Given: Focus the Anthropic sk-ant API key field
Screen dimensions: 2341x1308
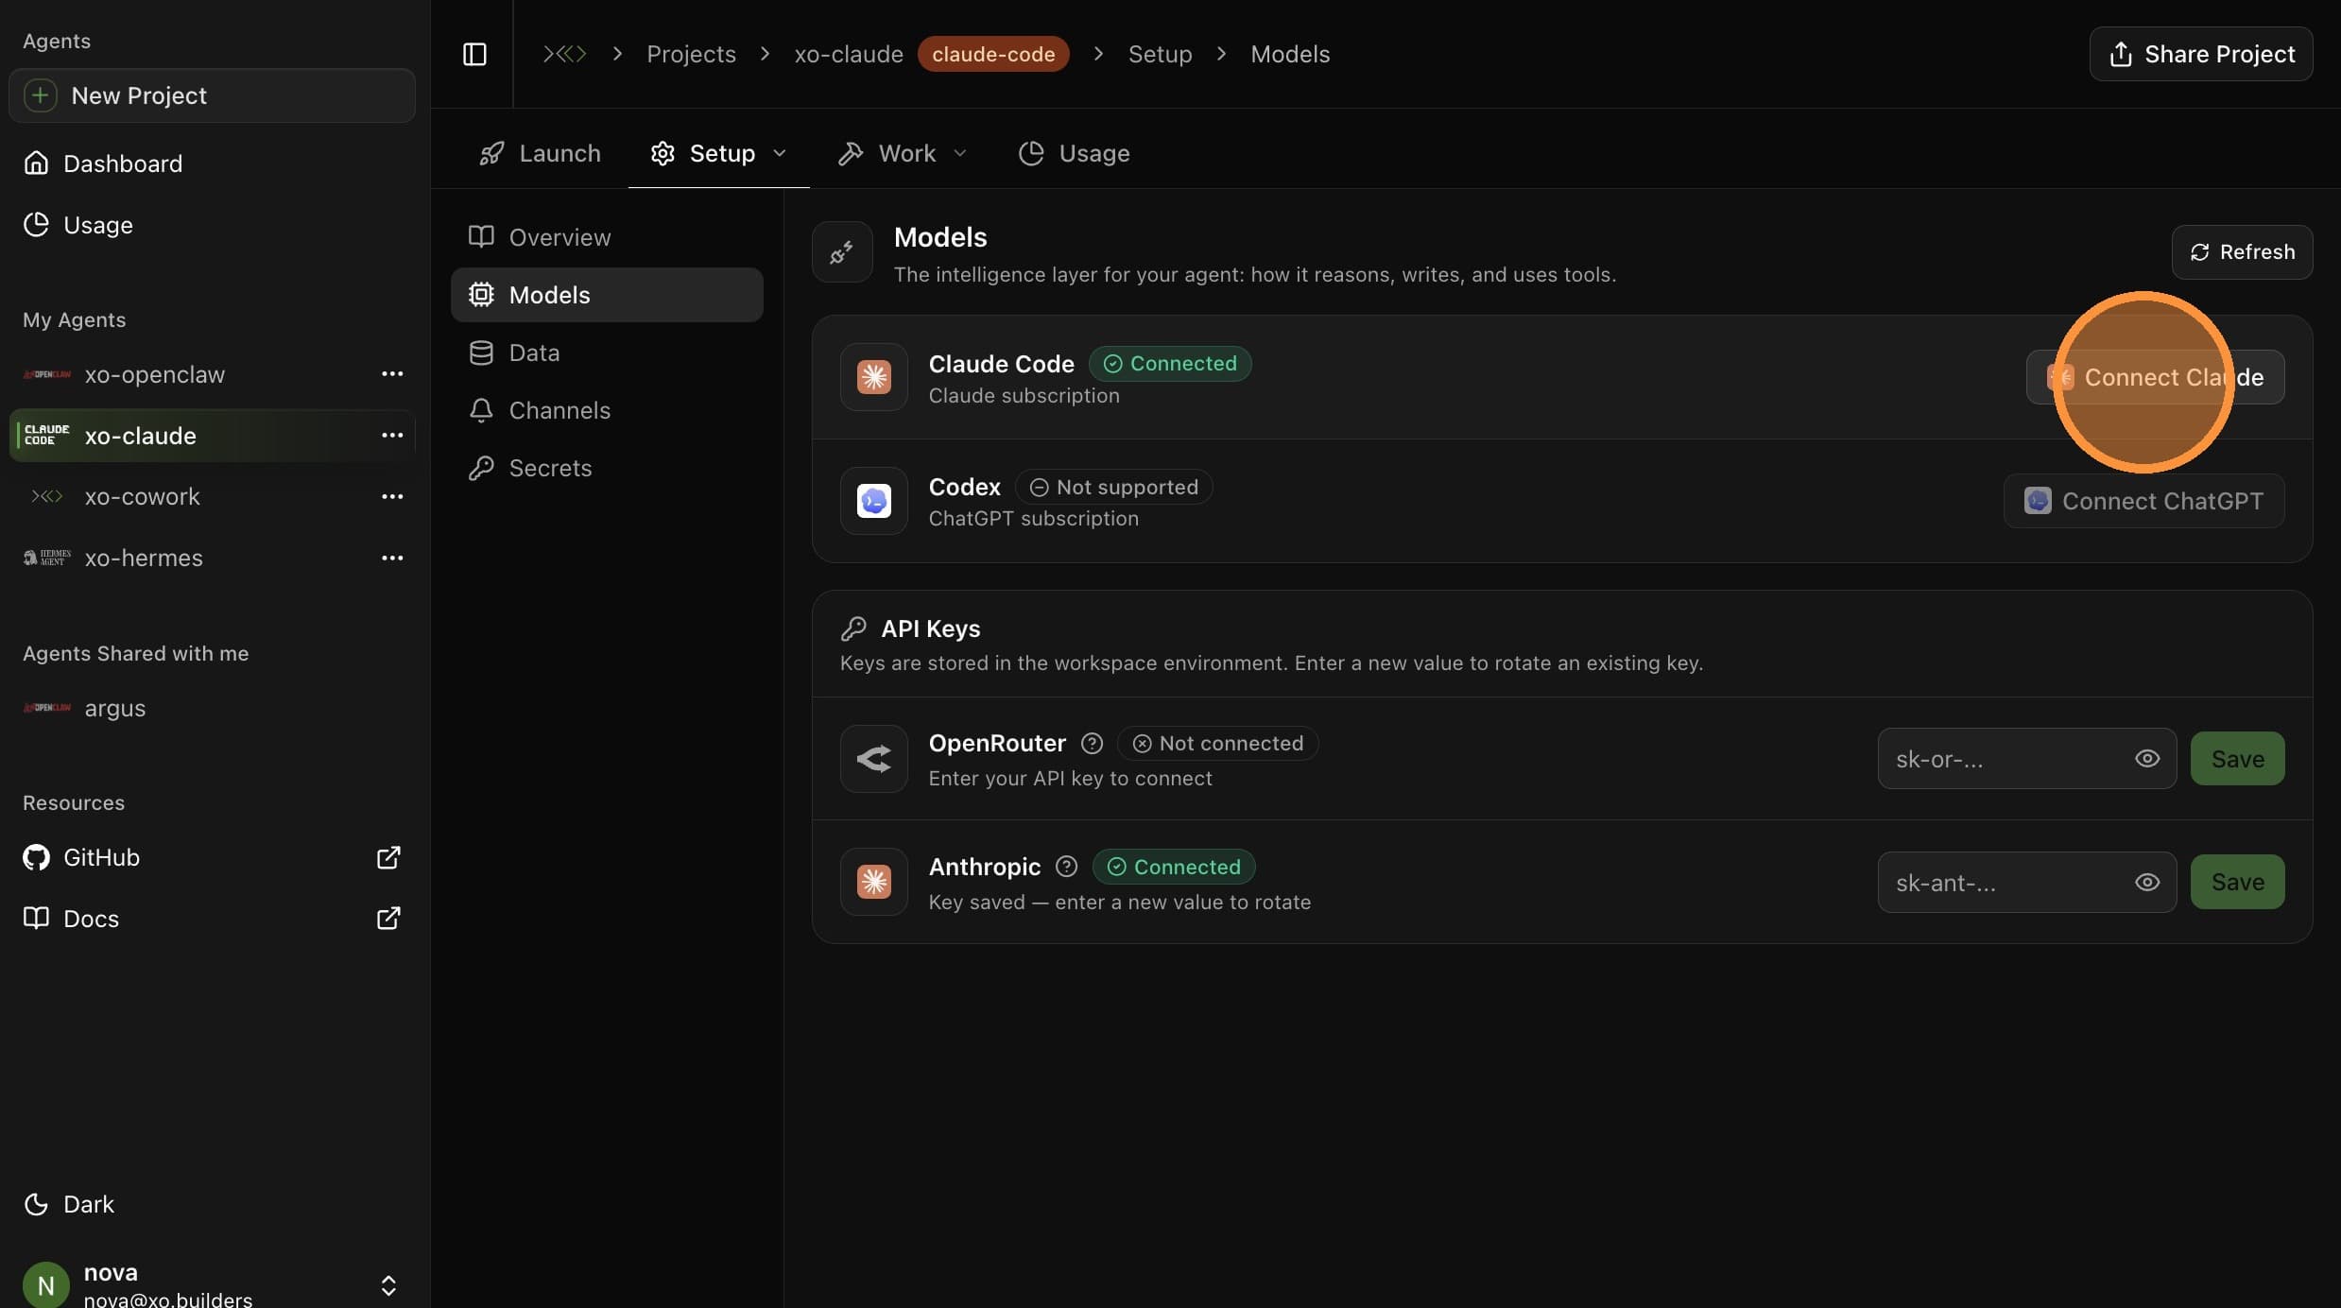Looking at the screenshot, I should [x=2026, y=882].
